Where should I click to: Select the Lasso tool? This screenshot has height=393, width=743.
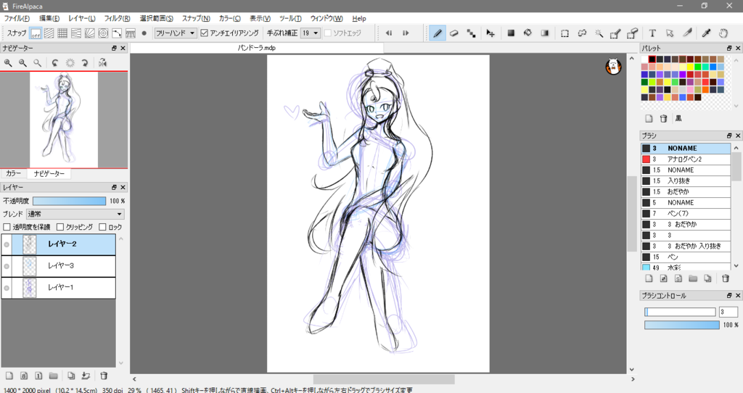coord(582,33)
